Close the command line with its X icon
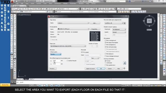This screenshot has height=93, width=166. [12, 82]
